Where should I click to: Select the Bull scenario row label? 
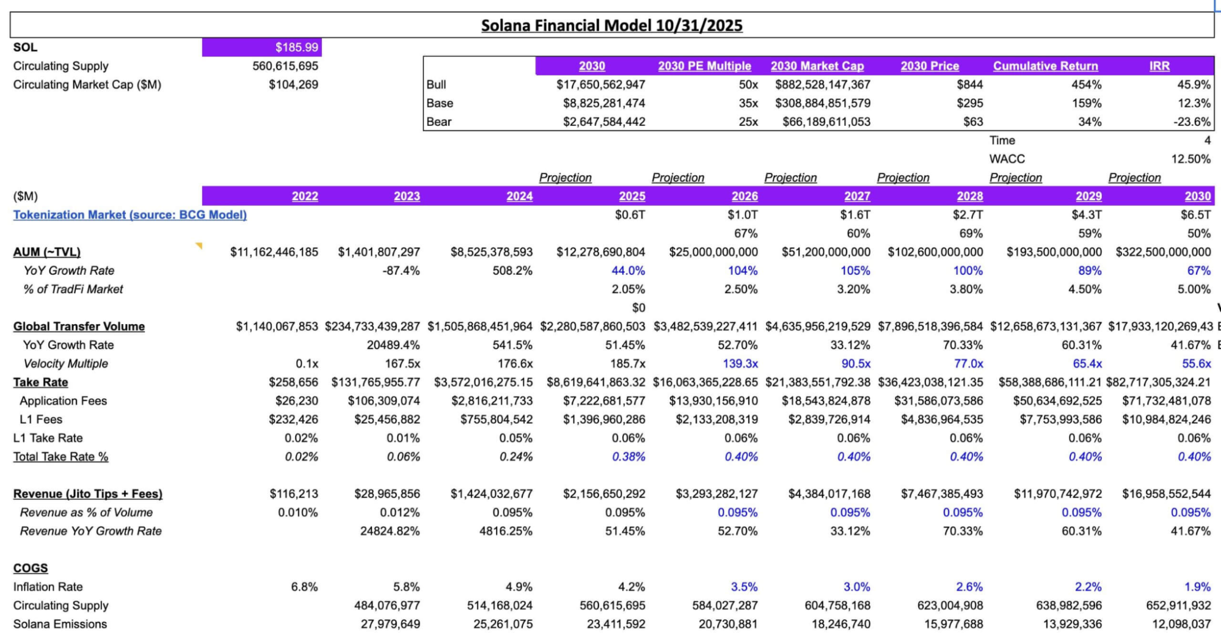point(436,84)
